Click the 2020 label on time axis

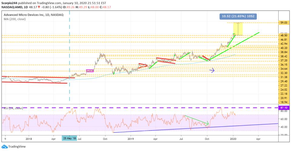tap(233, 139)
